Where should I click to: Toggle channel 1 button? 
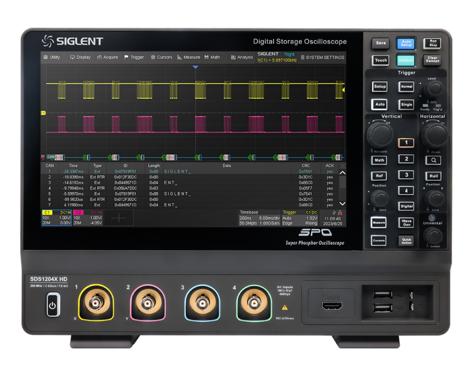(406, 143)
